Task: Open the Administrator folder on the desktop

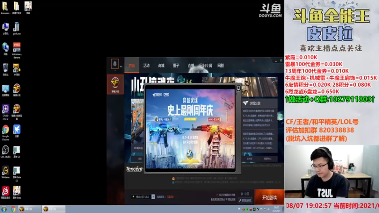Action: tap(5, 8)
